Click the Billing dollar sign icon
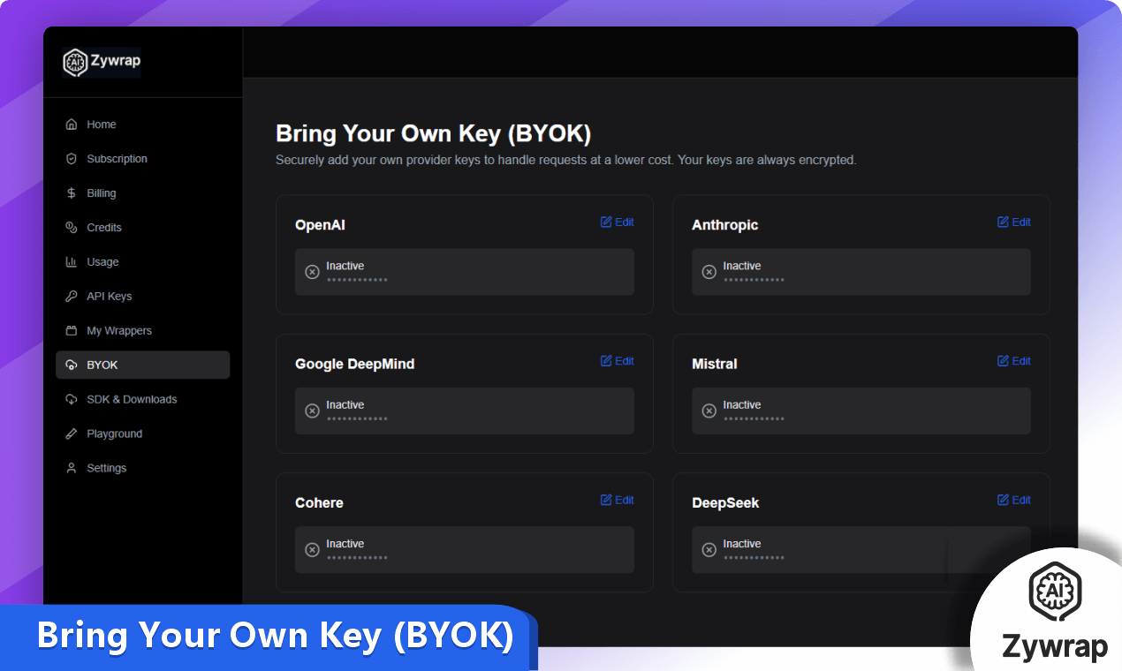The image size is (1122, 671). tap(72, 193)
